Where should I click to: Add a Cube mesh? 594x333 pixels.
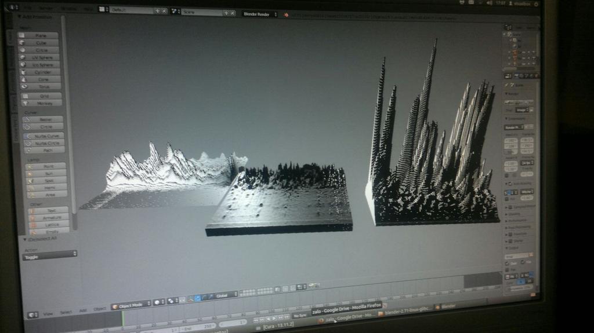coord(39,43)
